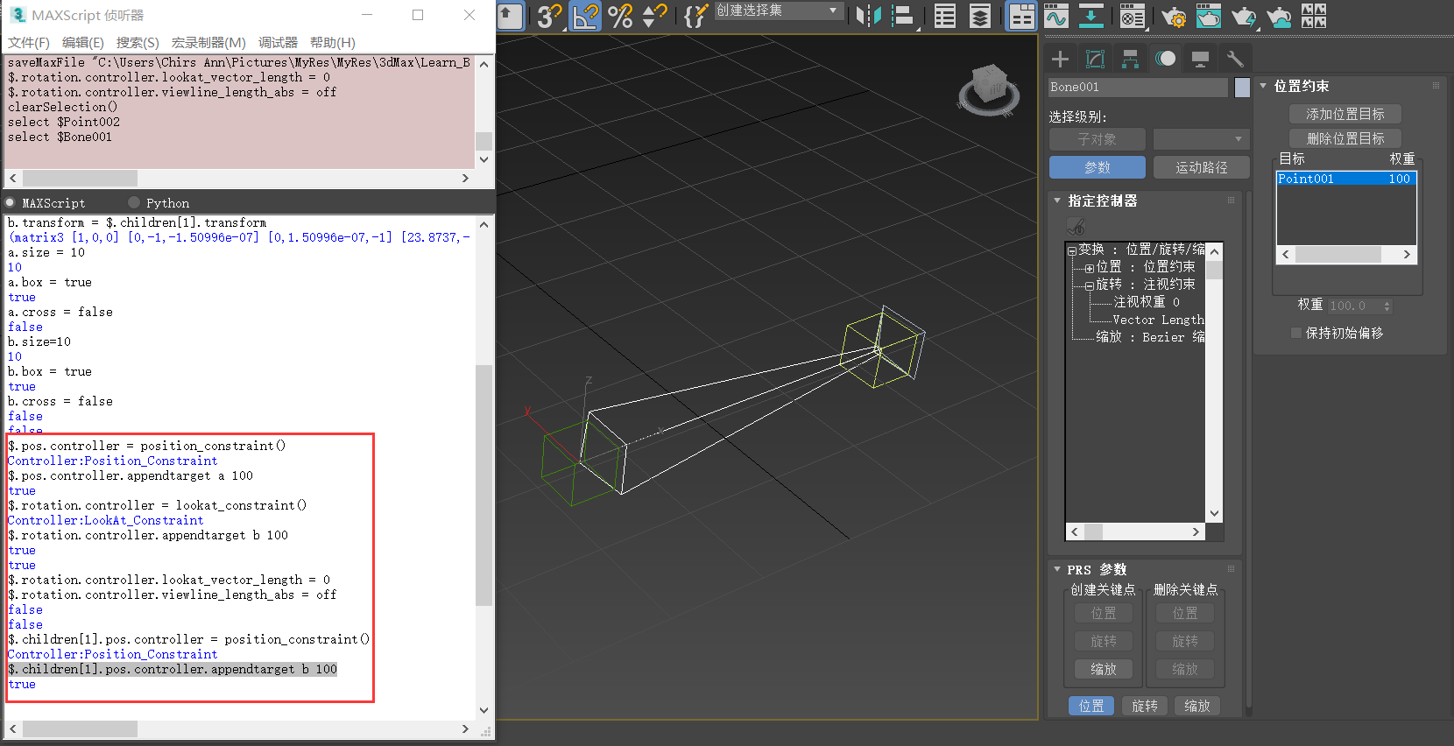Toggle the Angle Snap tool

[x=585, y=16]
